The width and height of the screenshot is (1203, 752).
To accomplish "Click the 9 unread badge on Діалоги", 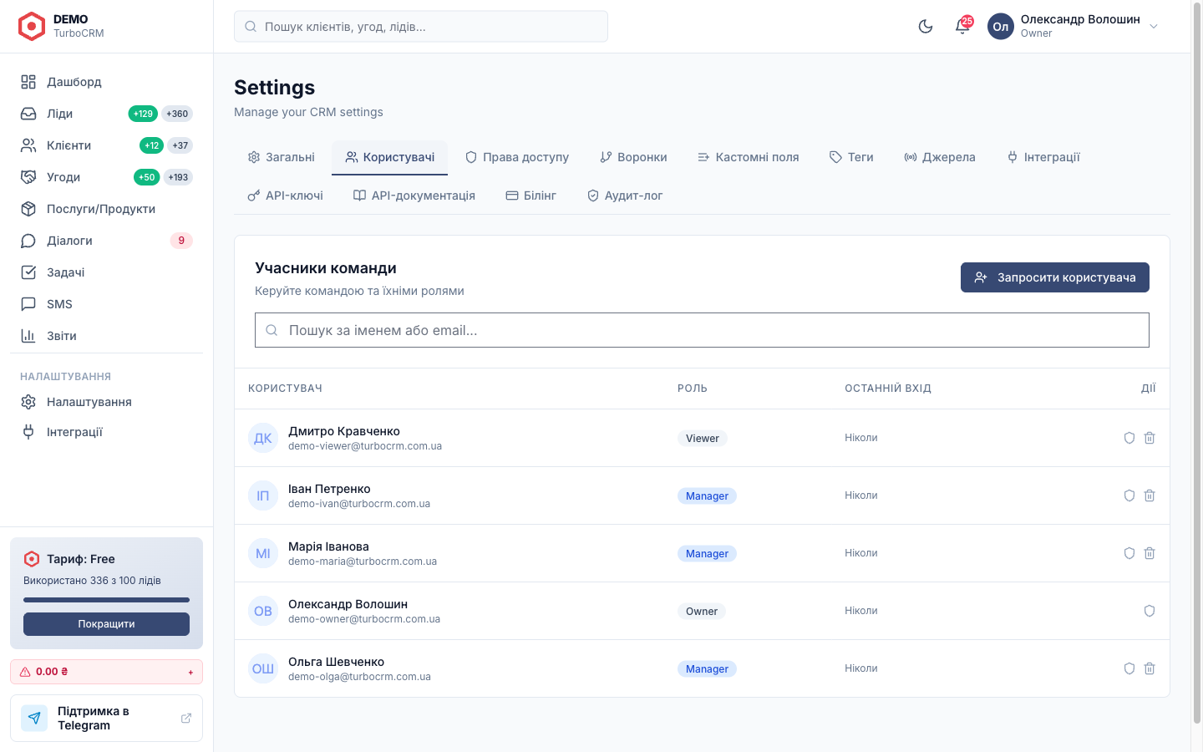I will (181, 241).
